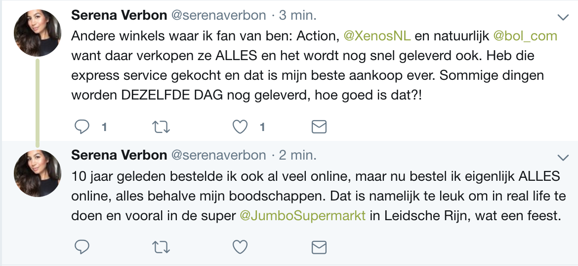The image size is (578, 266).
Task: Click the profile avatar of the second tweet
Action: pyautogui.click(x=37, y=173)
